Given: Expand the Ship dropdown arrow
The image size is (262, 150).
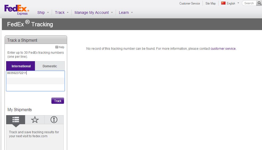Looking at the screenshot, I should pyautogui.click(x=48, y=12).
